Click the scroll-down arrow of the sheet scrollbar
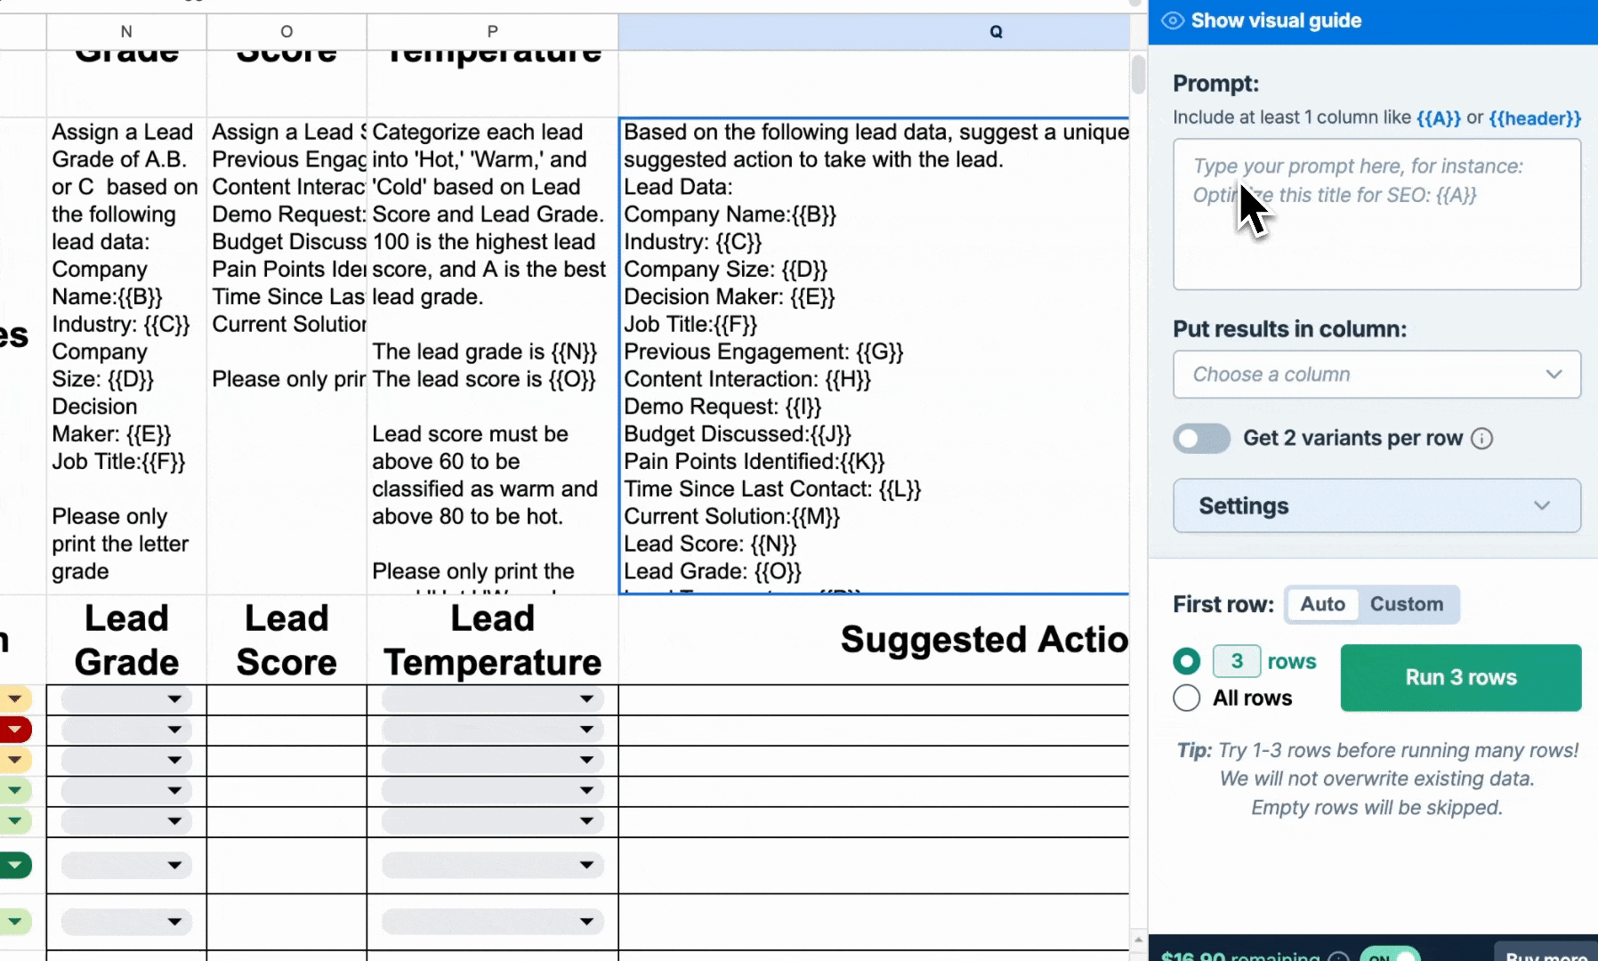This screenshot has height=961, width=1598. 1138,940
